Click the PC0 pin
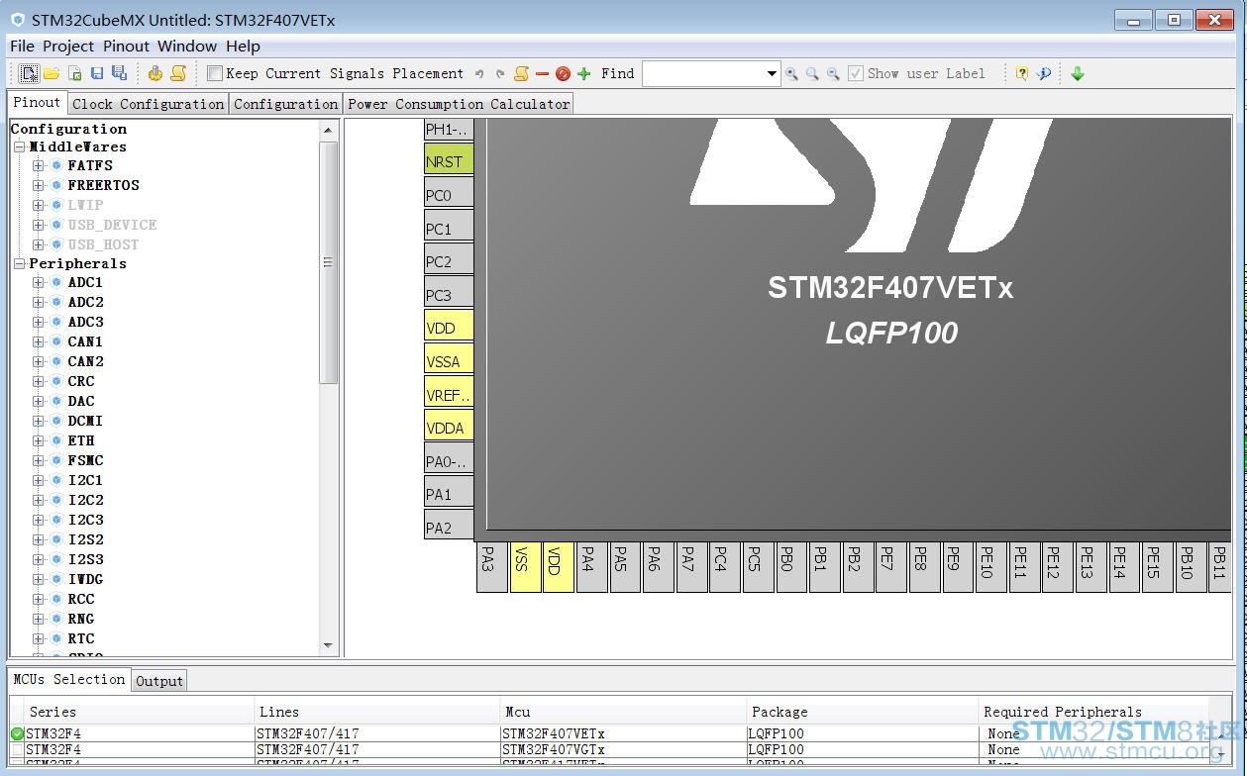 (x=449, y=194)
